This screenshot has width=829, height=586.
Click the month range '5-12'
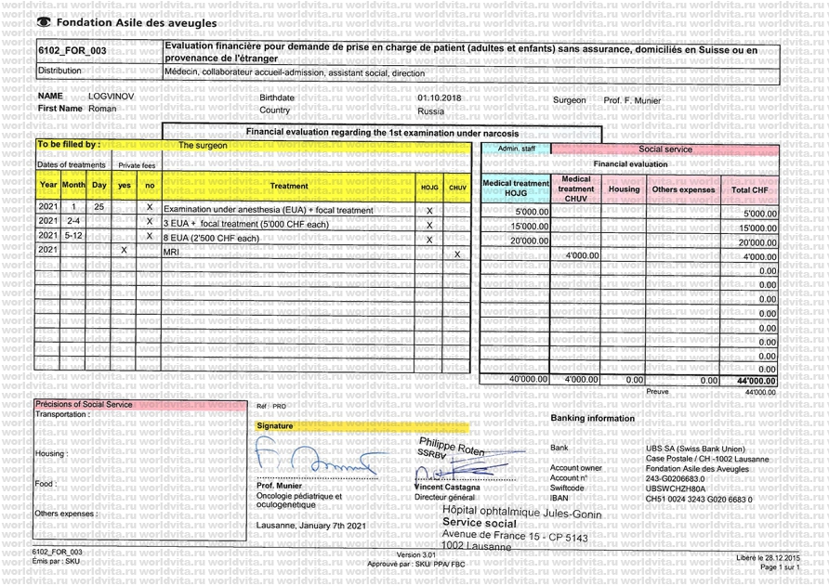pos(73,236)
